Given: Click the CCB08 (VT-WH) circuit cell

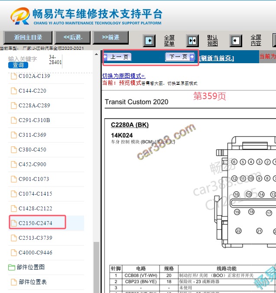Looking at the screenshot, I should coord(141,275).
